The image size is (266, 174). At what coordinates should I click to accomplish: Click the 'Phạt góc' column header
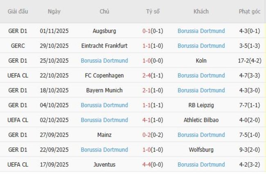coord(249,11)
